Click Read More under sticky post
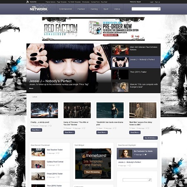 36,130
